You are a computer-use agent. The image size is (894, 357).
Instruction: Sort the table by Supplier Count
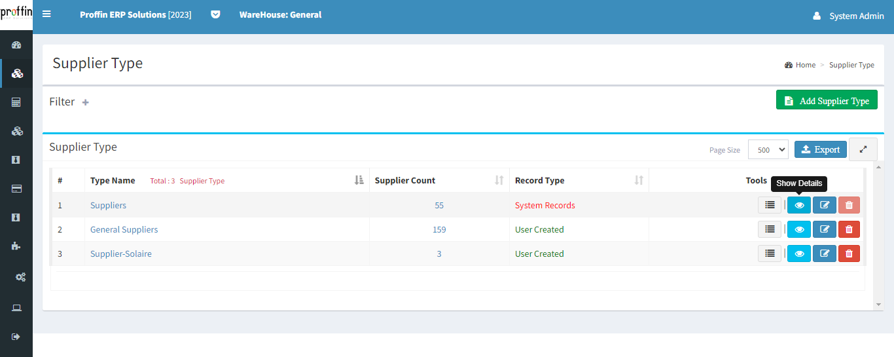(499, 181)
